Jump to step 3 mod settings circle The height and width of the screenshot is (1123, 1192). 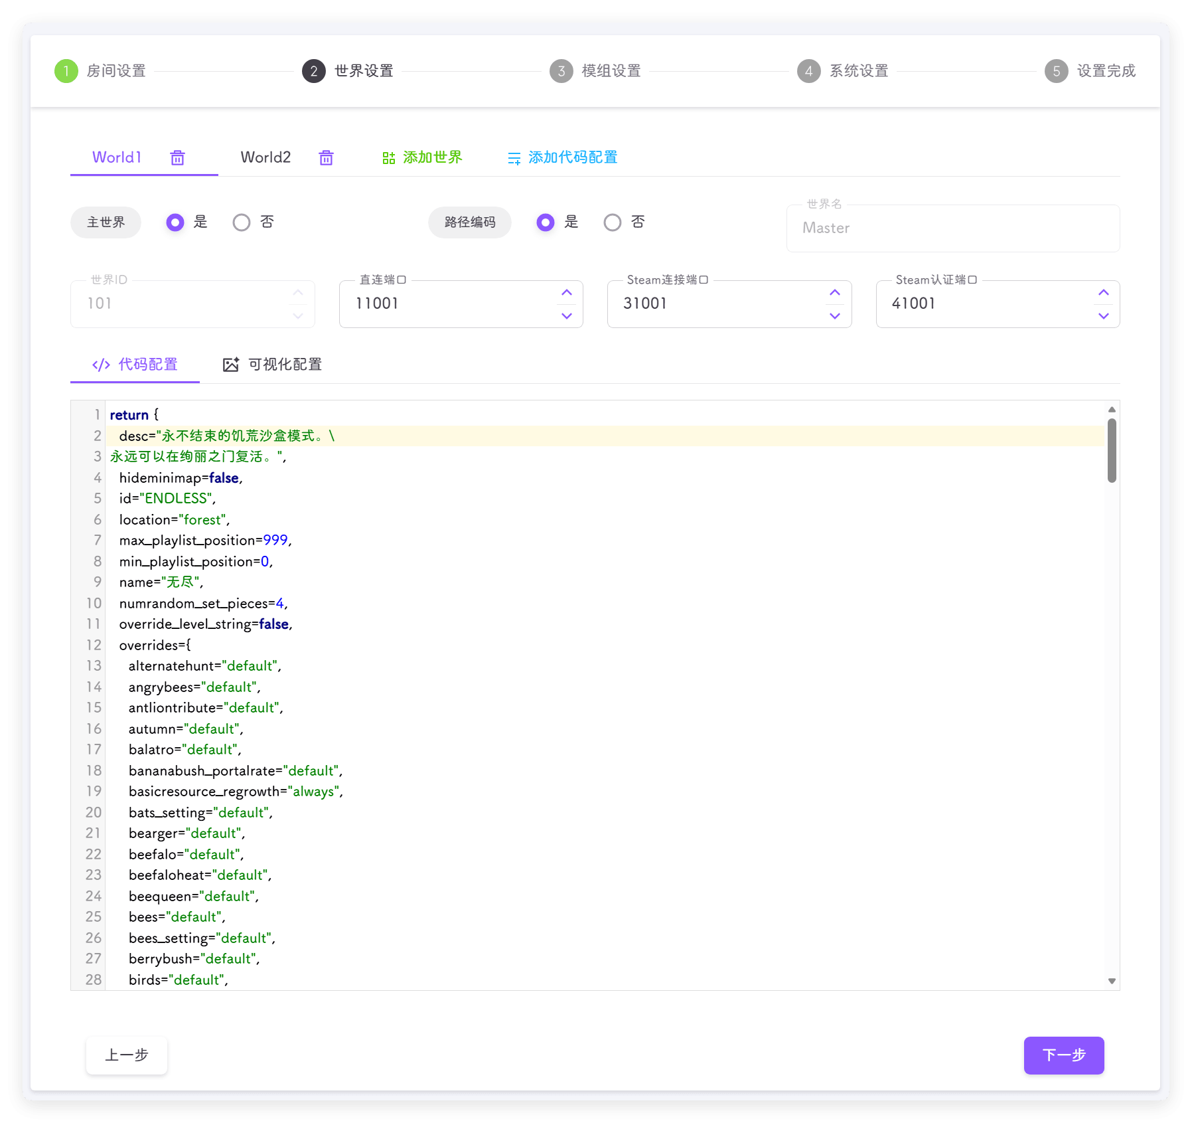click(561, 71)
